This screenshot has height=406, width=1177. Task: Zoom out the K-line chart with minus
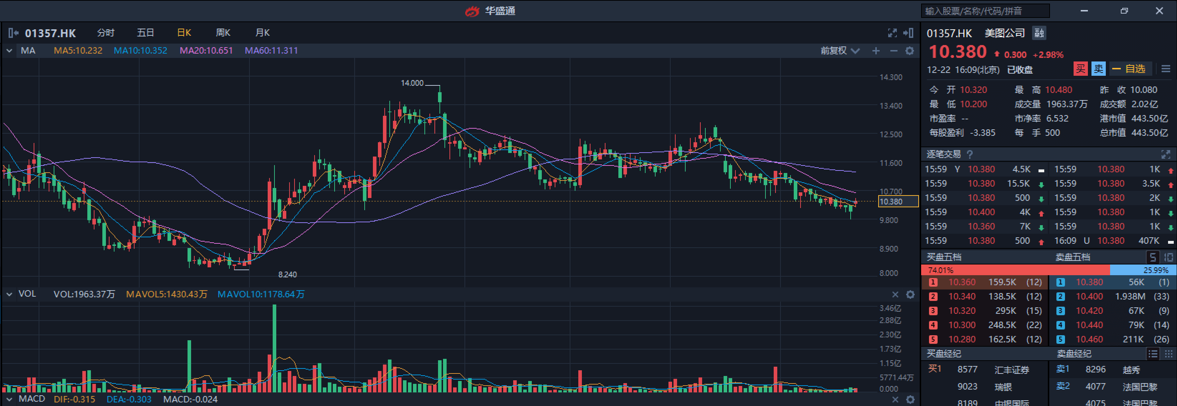click(893, 51)
